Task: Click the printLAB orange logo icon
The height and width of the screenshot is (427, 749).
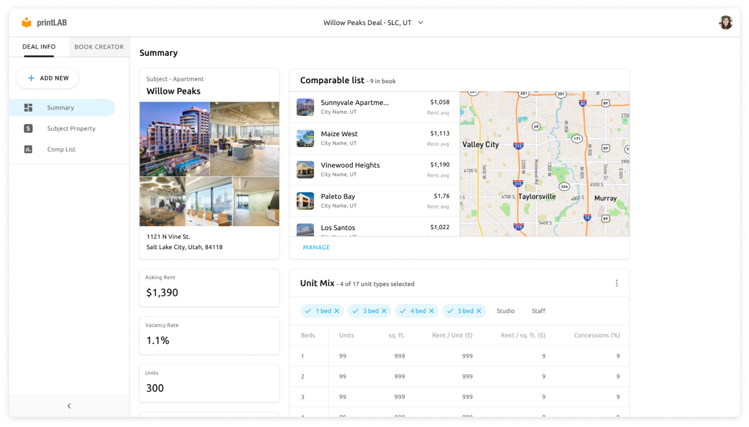Action: [x=26, y=23]
